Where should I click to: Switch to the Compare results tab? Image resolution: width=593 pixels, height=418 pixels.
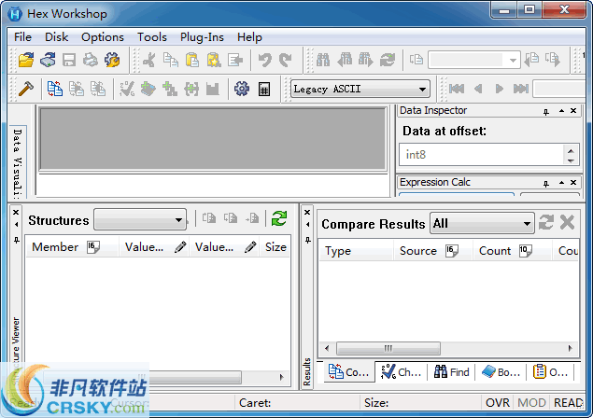(x=348, y=372)
